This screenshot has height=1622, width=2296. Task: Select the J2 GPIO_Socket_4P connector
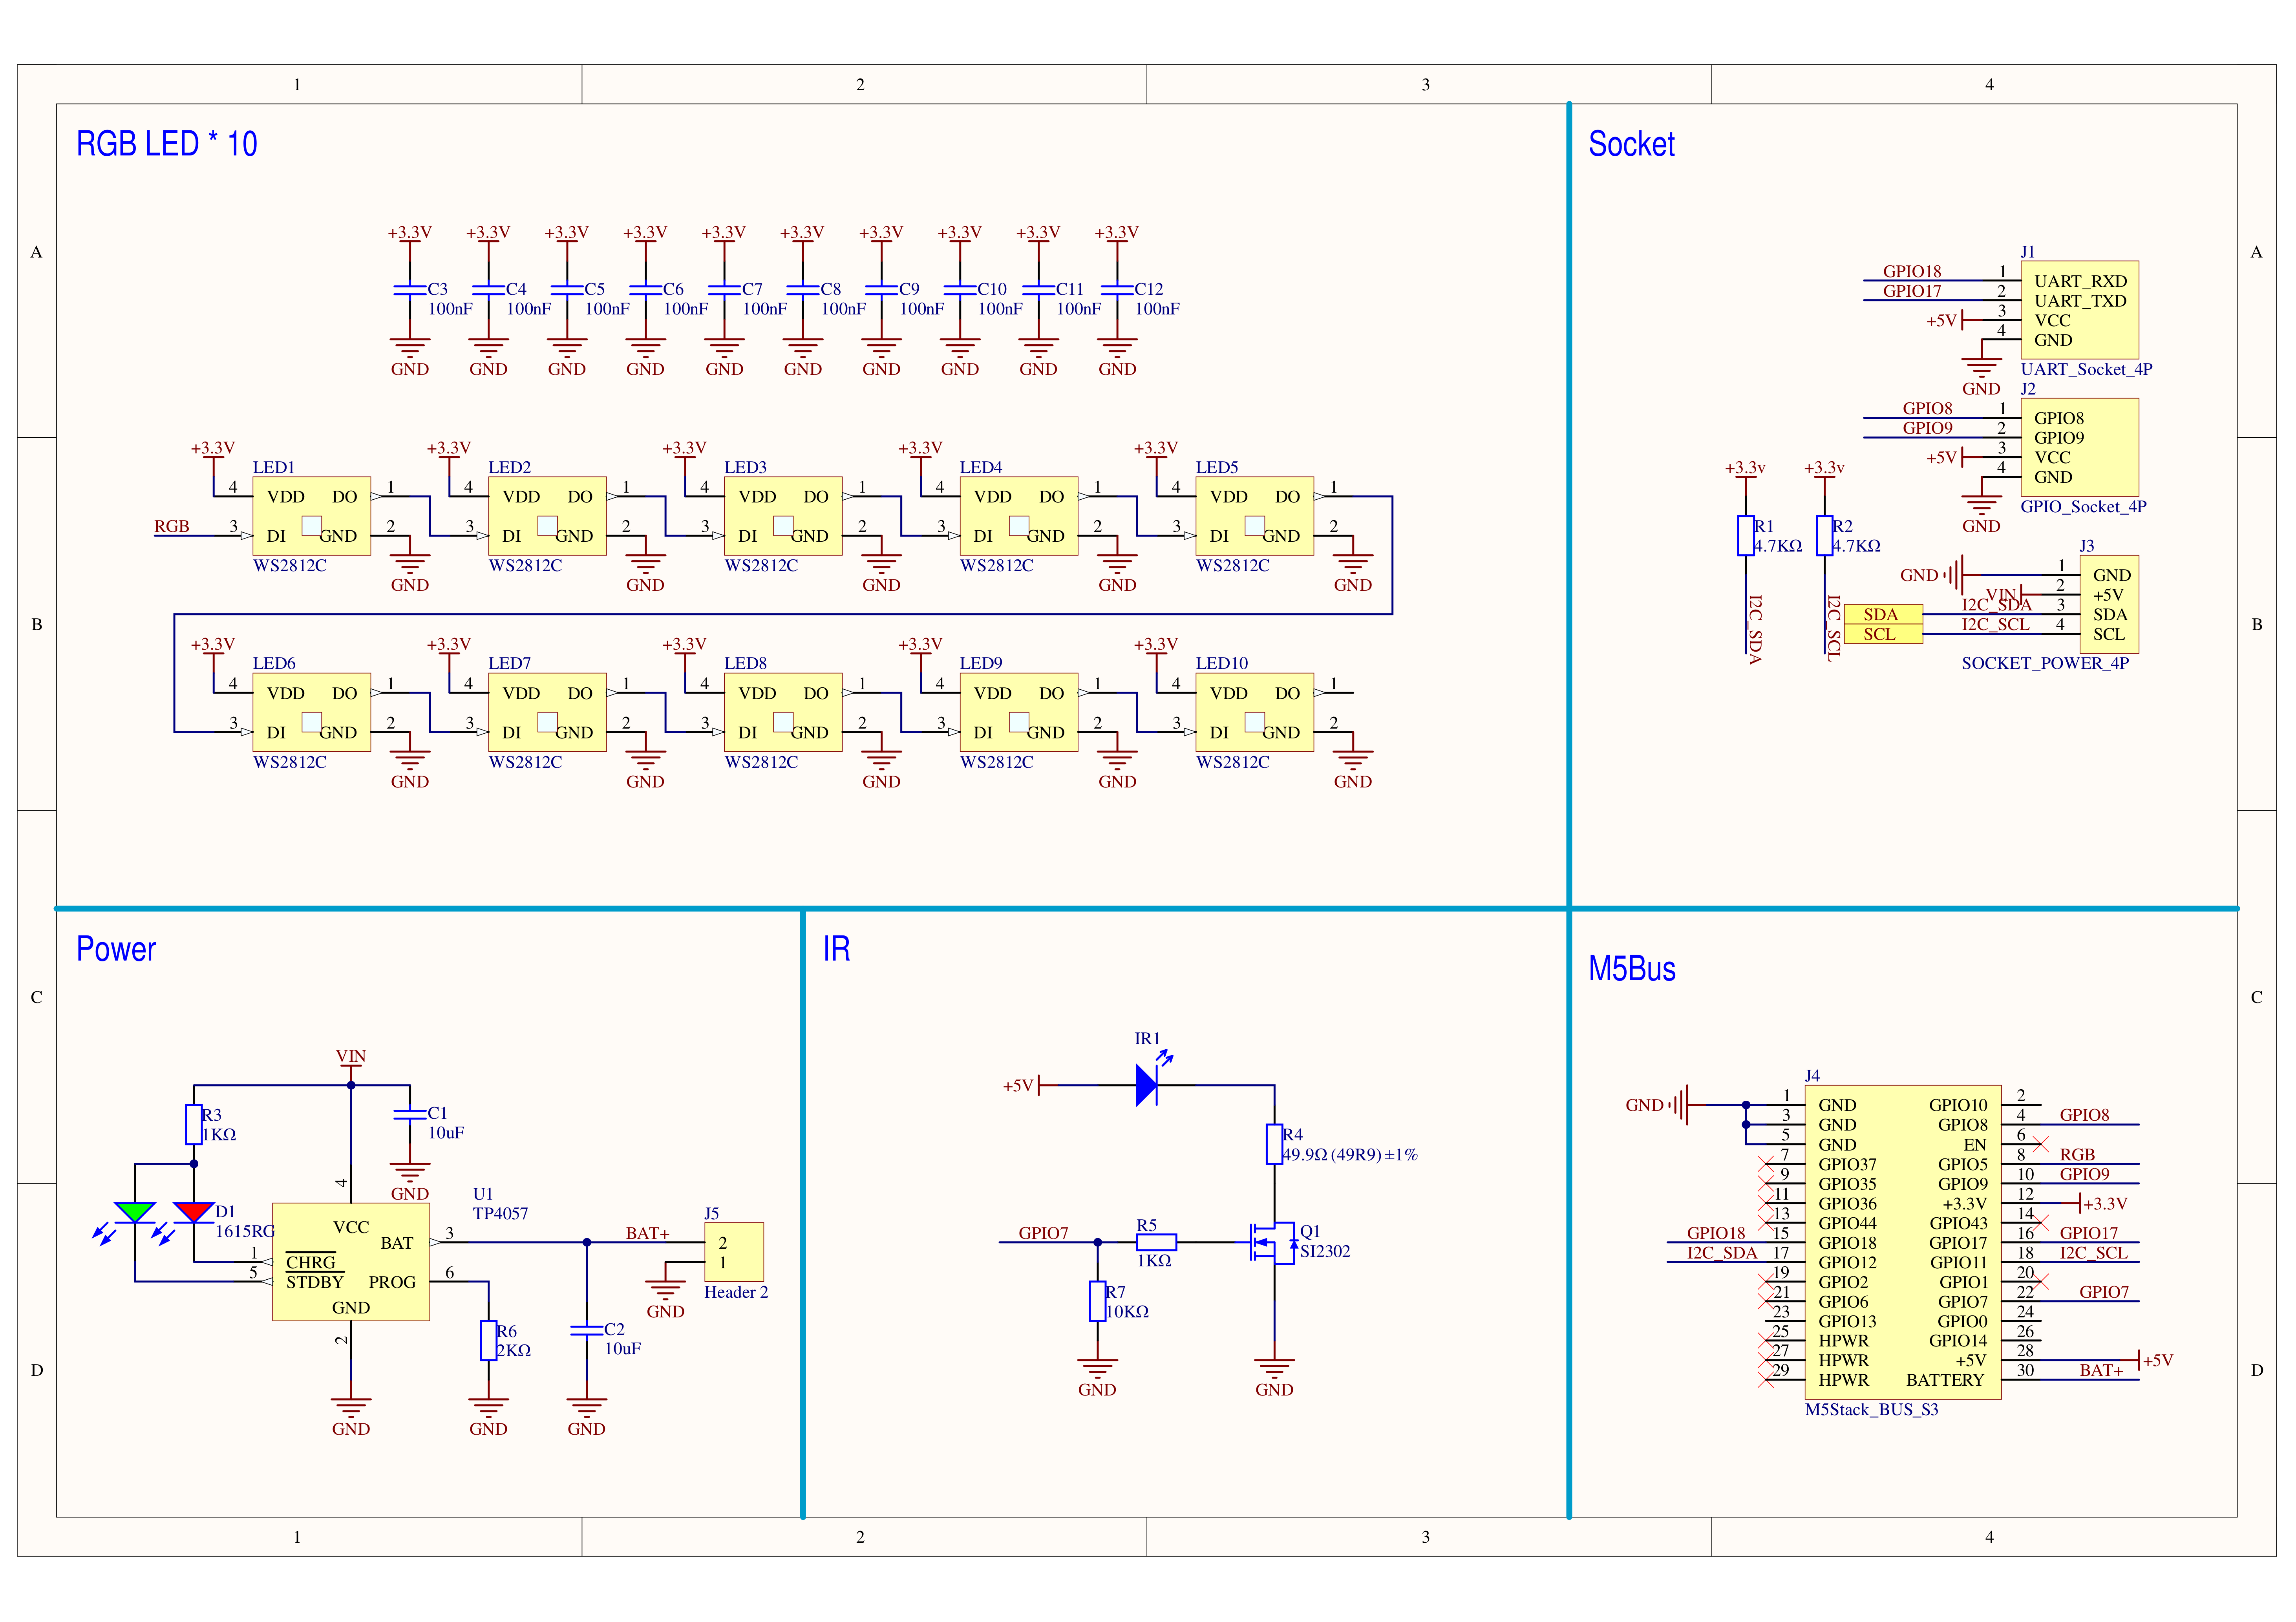point(2080,447)
